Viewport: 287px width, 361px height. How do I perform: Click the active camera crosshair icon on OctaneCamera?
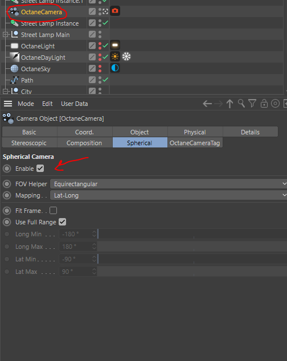pyautogui.click(x=105, y=11)
